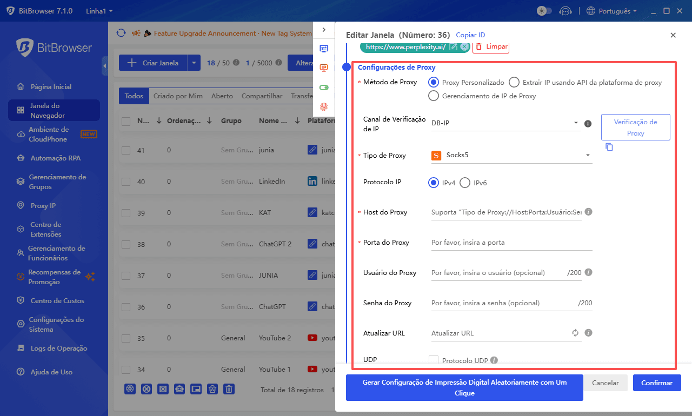This screenshot has width=692, height=416.
Task: Open Proxy IP in the sidebar
Action: 43,206
